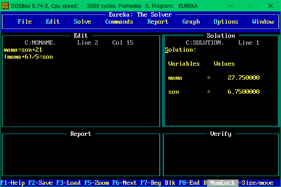Click the Line 1 indicator in Solution window
The image size is (281, 187).
pyautogui.click(x=249, y=42)
